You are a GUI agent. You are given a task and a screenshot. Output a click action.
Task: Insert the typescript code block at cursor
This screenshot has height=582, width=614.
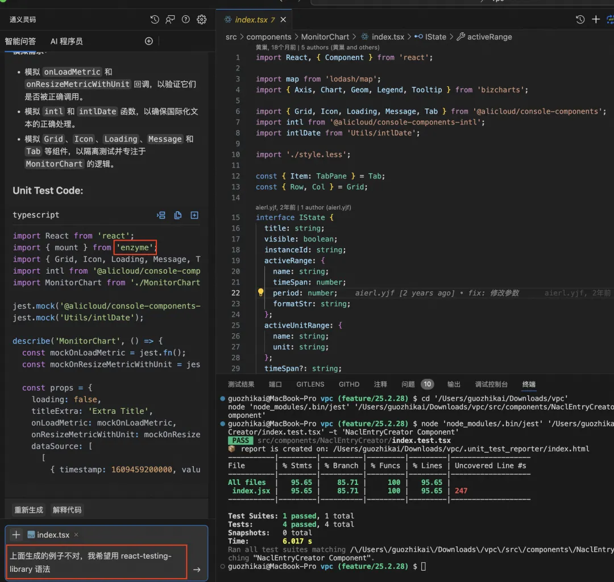pos(161,215)
